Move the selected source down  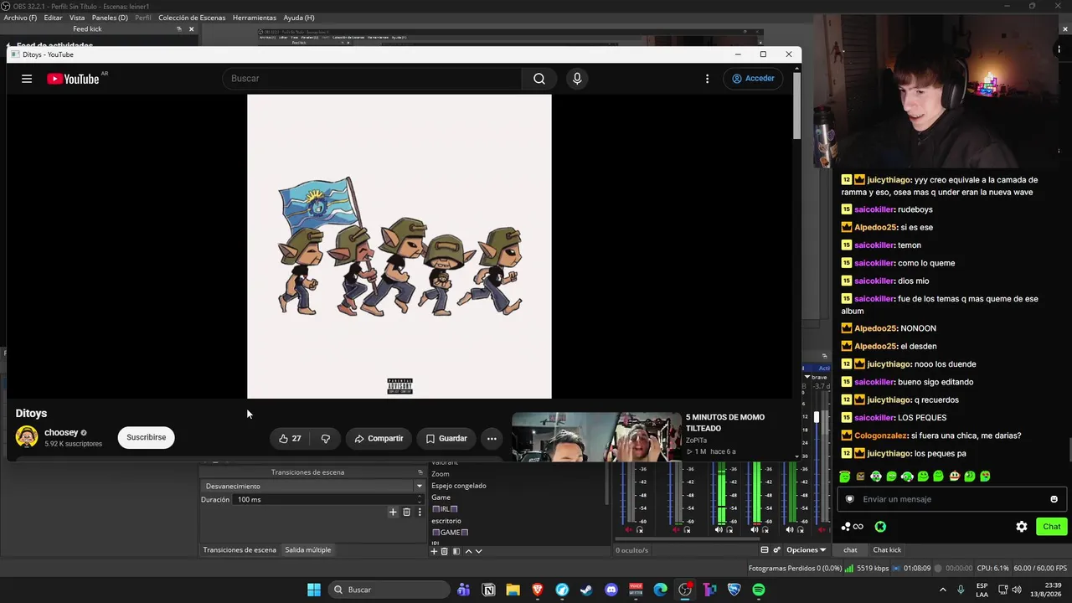pos(478,551)
